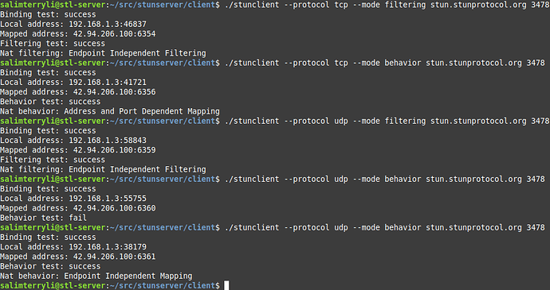Click the Mapped address 42.94.206.100:6354 line
The image size is (550, 290).
click(78, 34)
